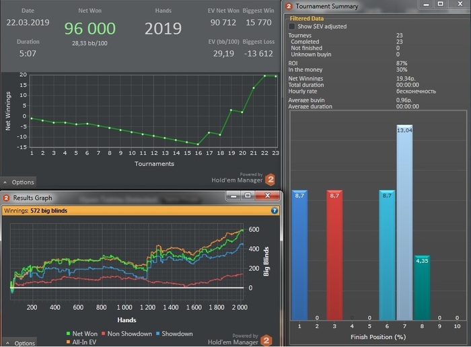Click the orange Hold'em Manager badge under tournaments graph
The width and height of the screenshot is (471, 347).
click(x=270, y=180)
